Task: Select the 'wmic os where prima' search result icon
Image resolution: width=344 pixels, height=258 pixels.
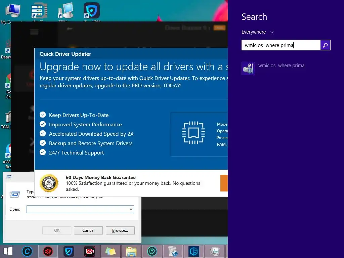Action: [248, 69]
